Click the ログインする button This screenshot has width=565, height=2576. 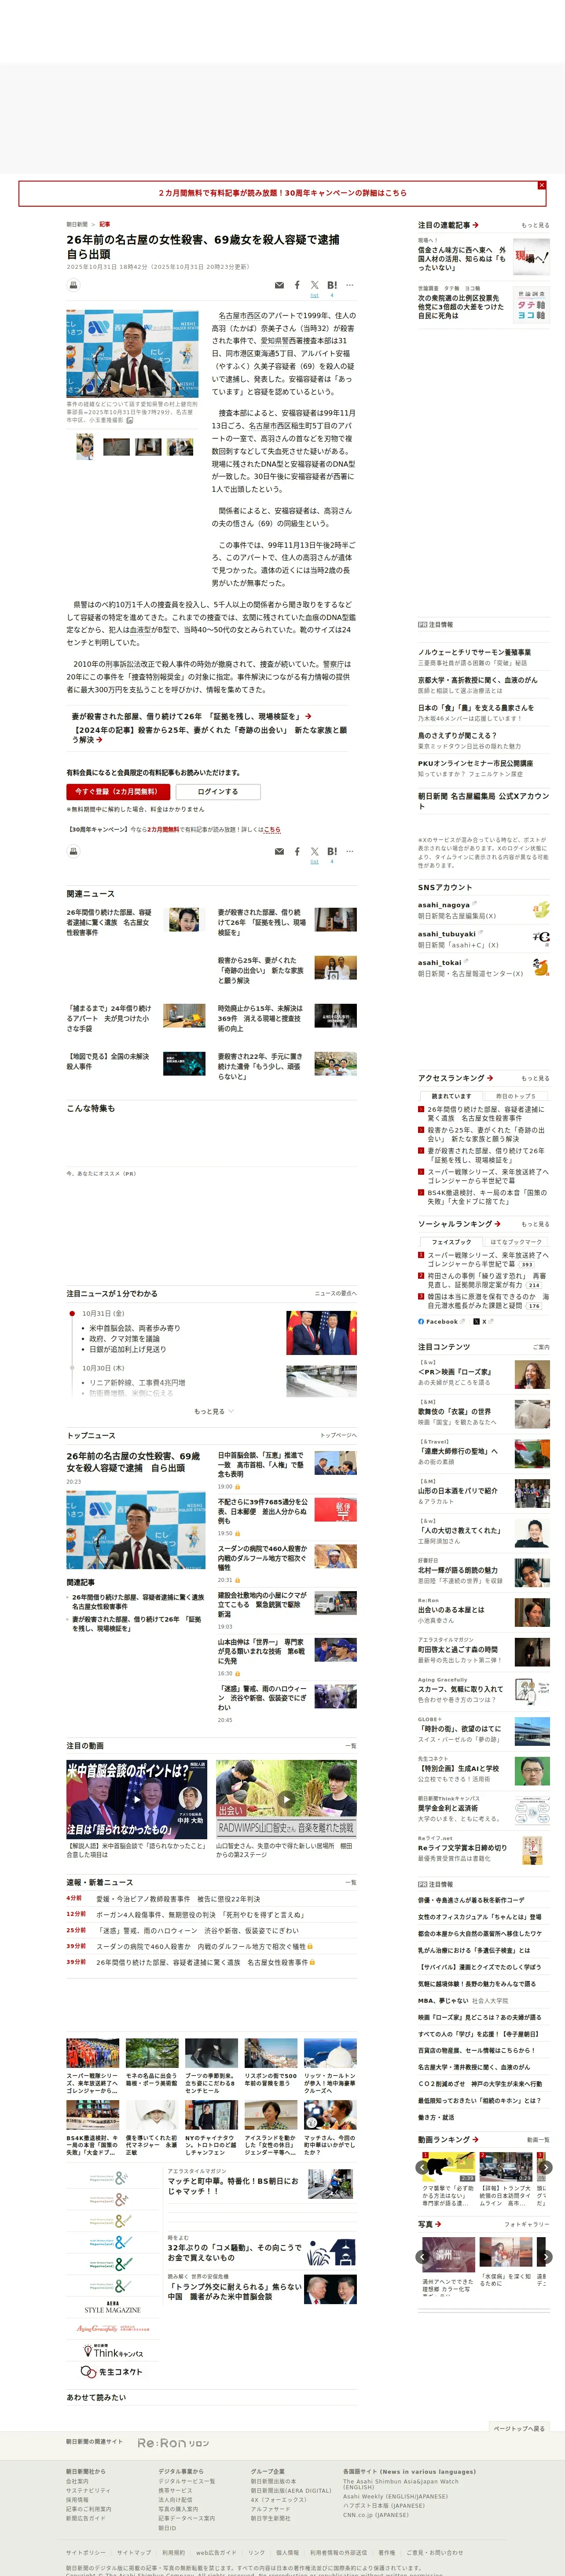tap(218, 791)
